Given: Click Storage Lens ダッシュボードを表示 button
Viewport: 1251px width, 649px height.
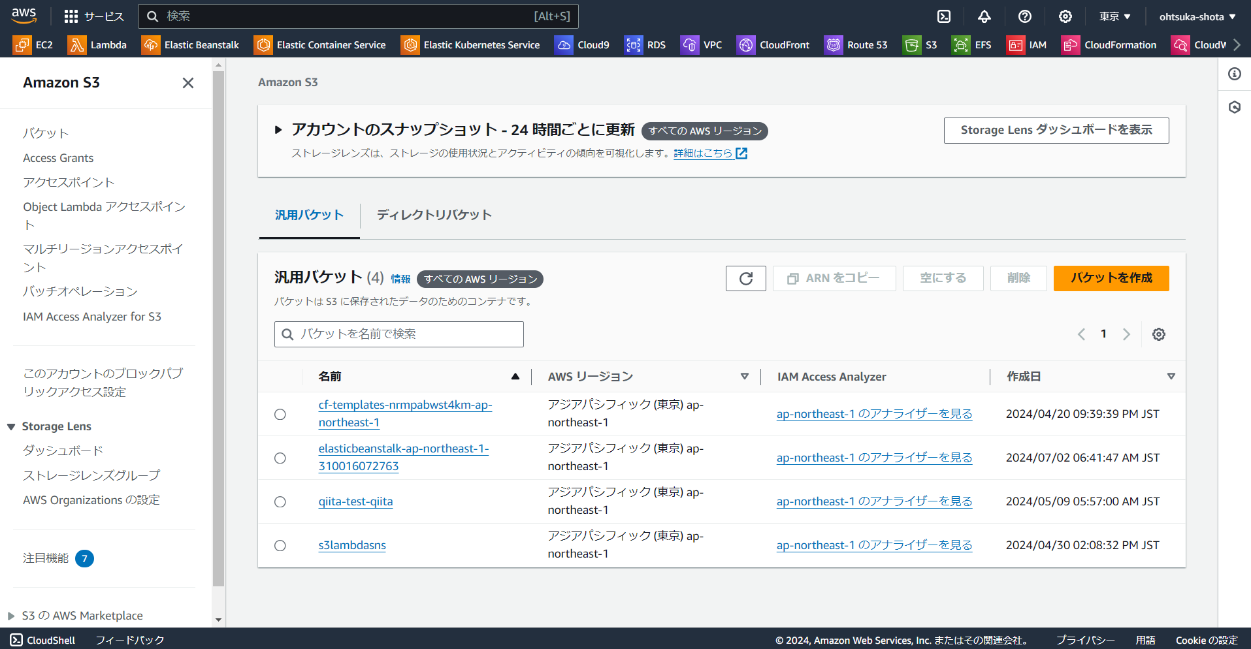Looking at the screenshot, I should click(1056, 131).
